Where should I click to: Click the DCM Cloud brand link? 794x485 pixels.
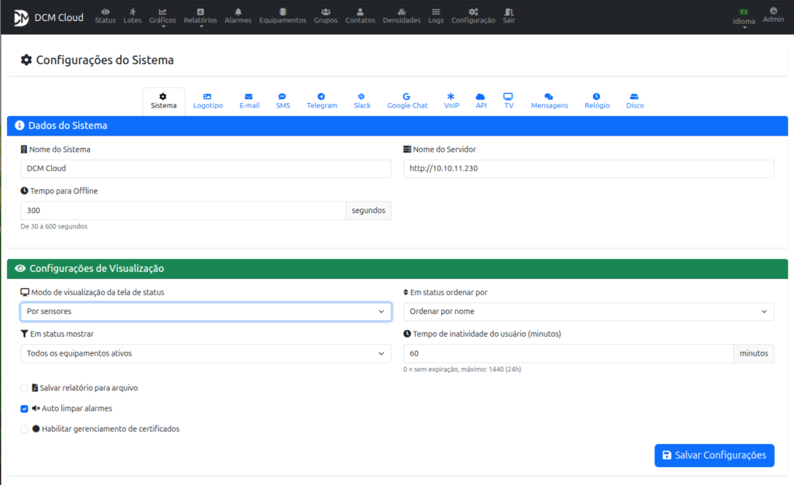pyautogui.click(x=48, y=17)
